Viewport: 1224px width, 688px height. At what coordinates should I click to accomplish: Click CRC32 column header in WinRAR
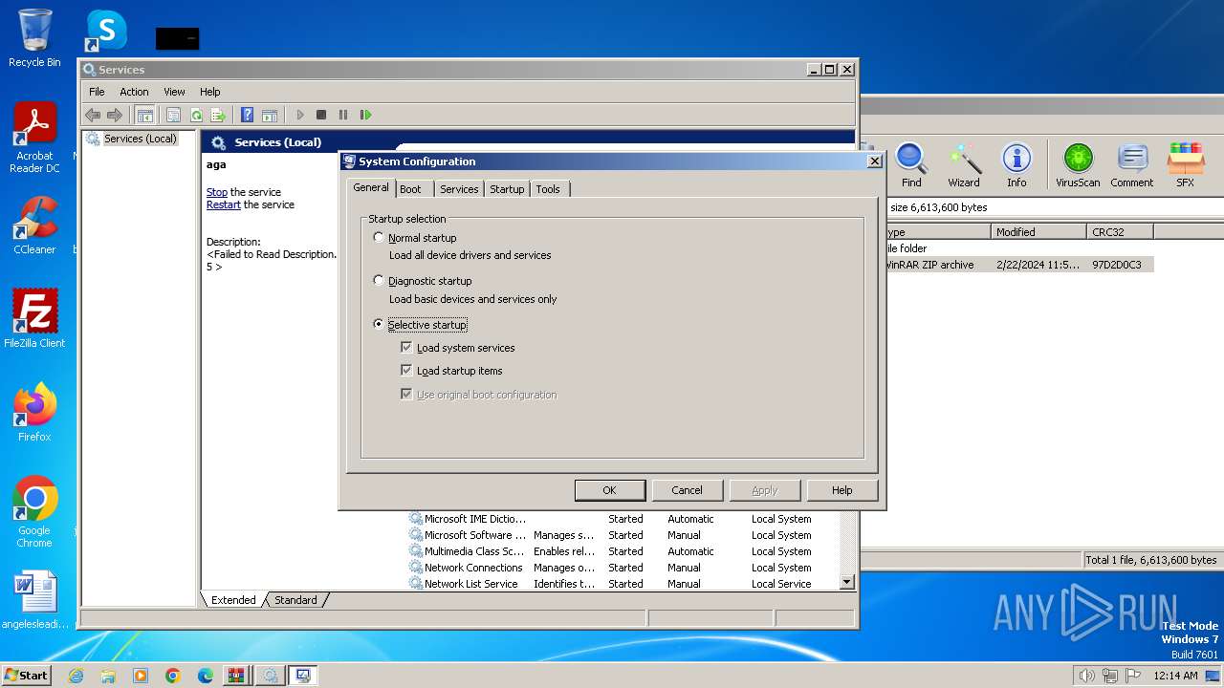tap(1120, 232)
